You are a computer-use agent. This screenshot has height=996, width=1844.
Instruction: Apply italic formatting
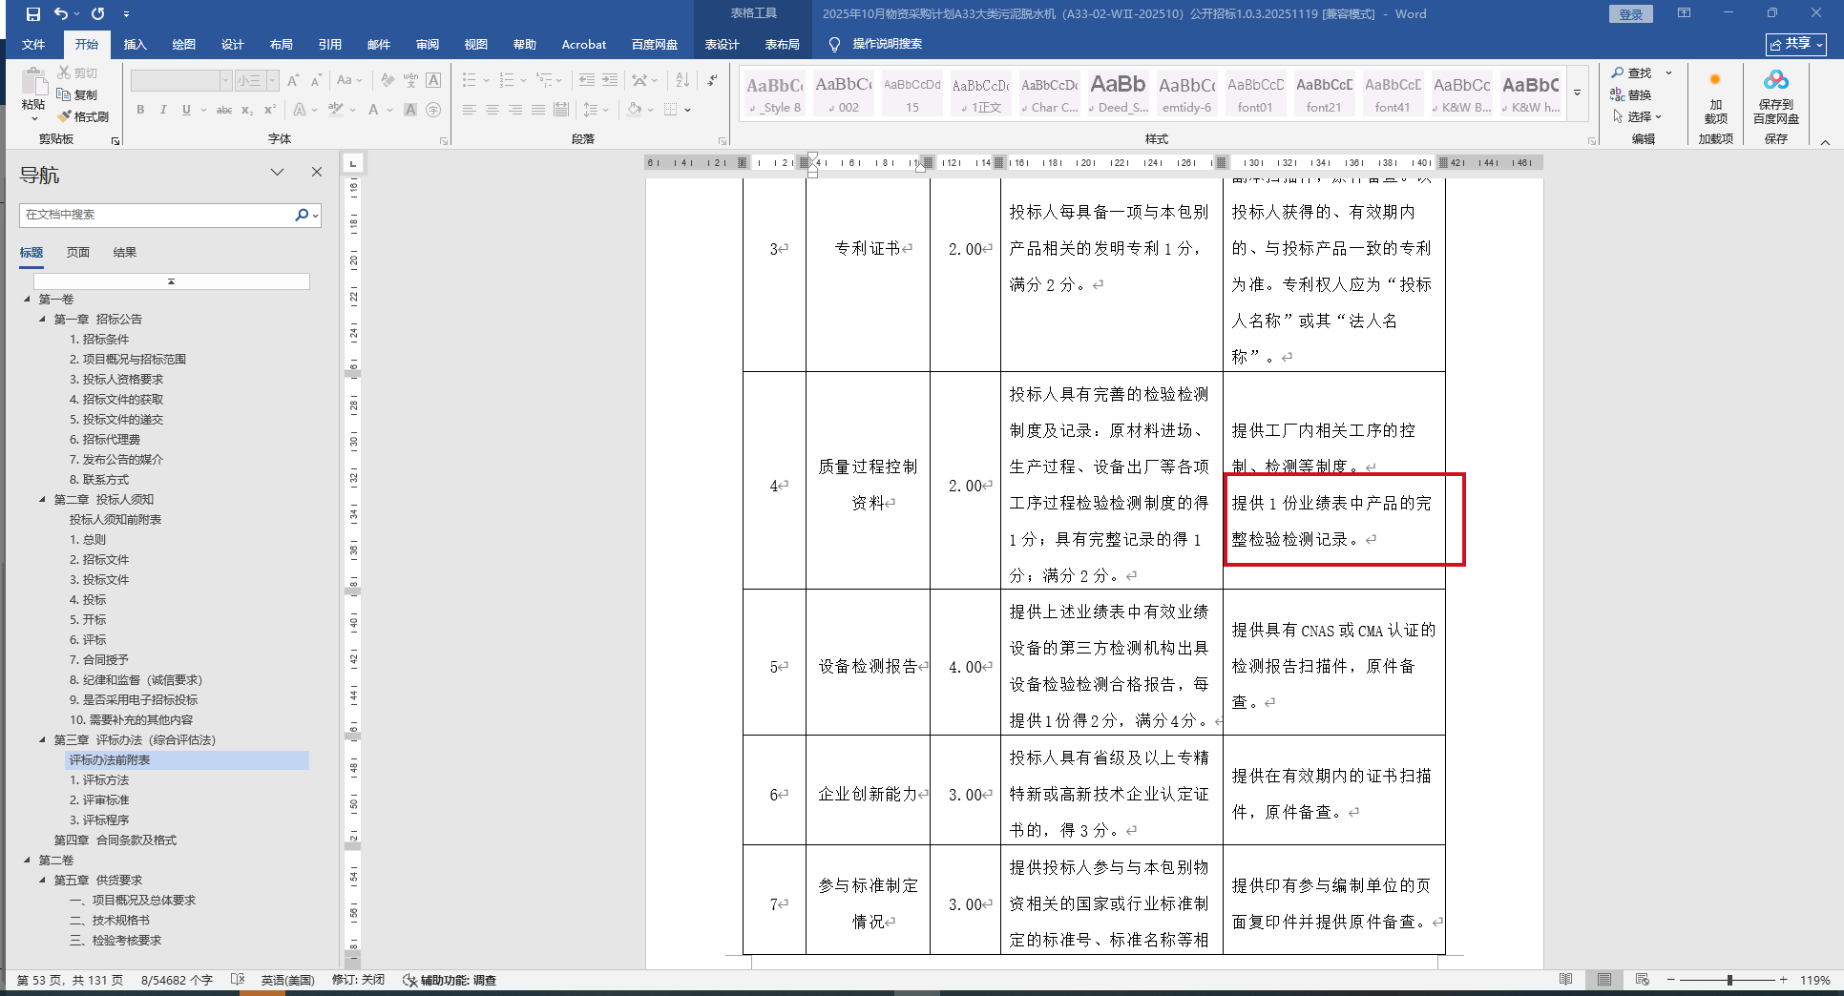pyautogui.click(x=163, y=110)
